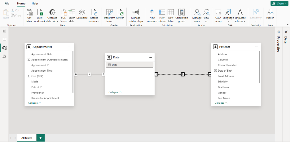Screen dimensions: 290x142
Task: Click the Share button
Action: 279,3
